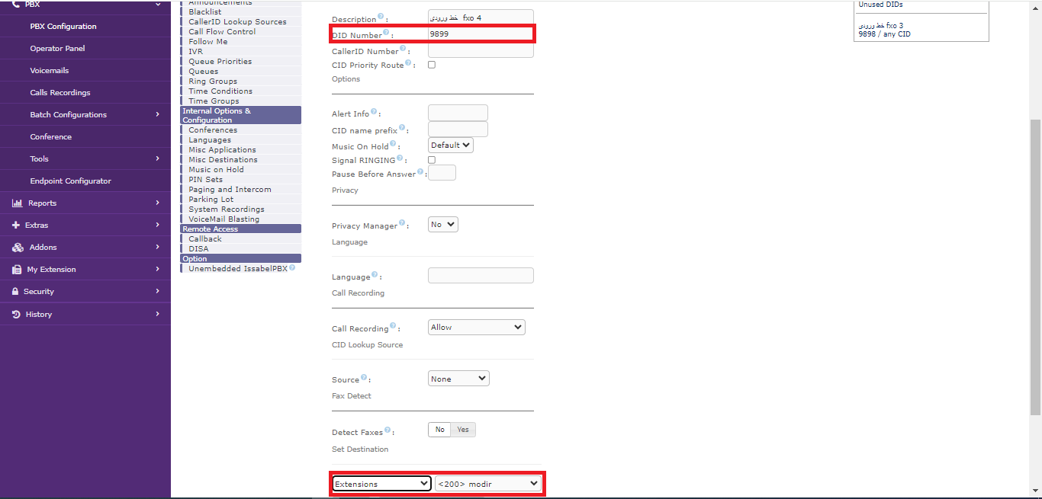Open the Privacy Manager dropdown
Viewport: 1042px width, 499px height.
click(443, 225)
